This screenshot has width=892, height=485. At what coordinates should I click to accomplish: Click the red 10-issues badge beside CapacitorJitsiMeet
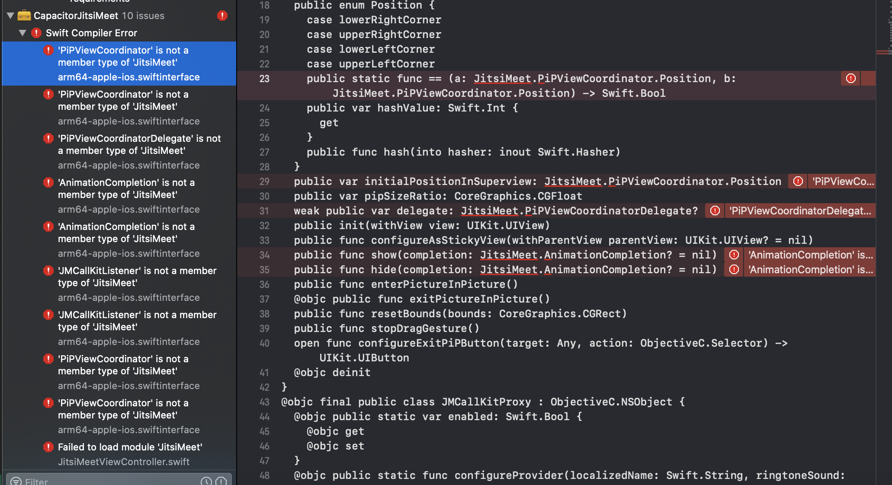tap(222, 16)
